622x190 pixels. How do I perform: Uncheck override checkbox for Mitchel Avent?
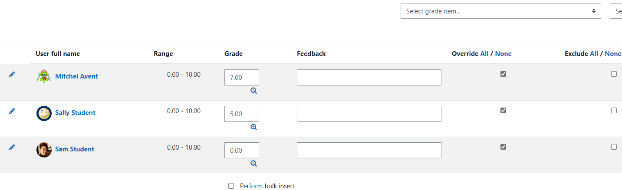click(503, 74)
